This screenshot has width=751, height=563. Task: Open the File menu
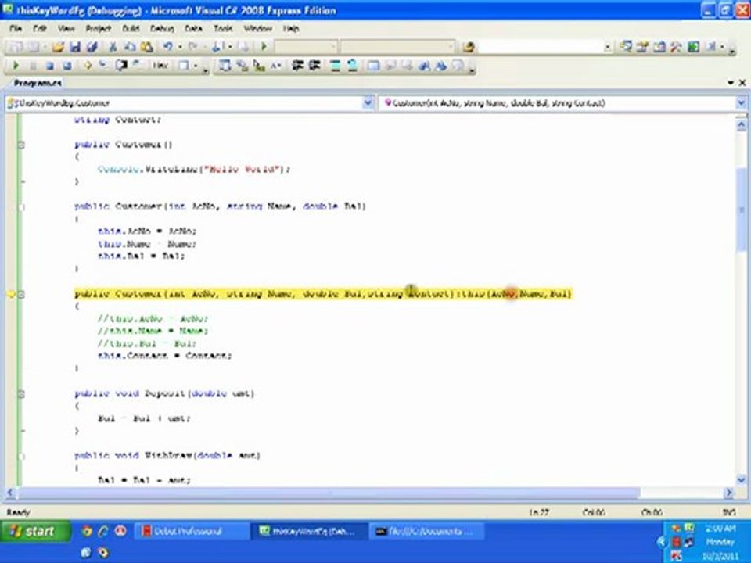tap(16, 28)
